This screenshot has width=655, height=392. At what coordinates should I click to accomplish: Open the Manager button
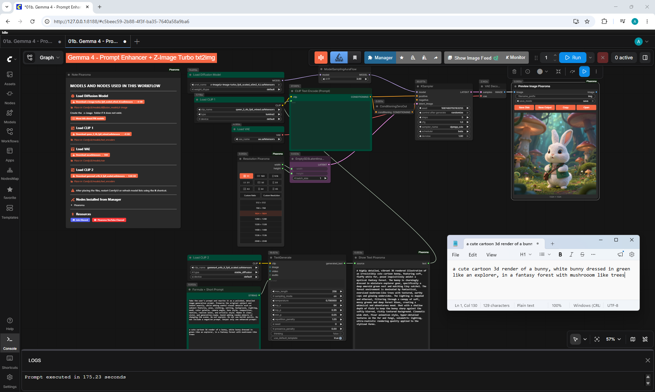pyautogui.click(x=380, y=58)
